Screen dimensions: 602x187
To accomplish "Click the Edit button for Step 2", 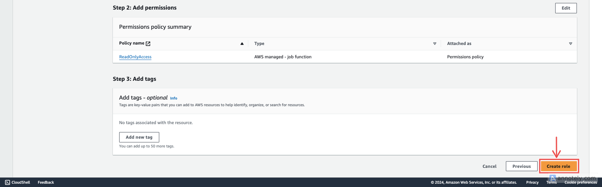I will tap(566, 8).
